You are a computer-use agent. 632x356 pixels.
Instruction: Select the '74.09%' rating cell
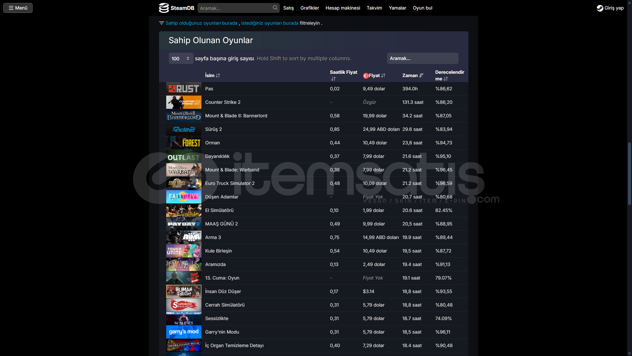(443, 318)
